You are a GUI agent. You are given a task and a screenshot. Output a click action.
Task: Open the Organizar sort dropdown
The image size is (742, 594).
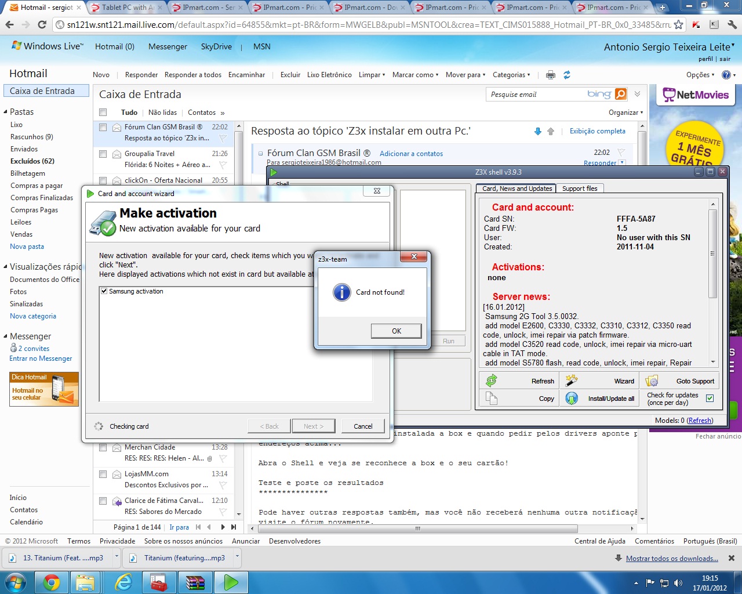(626, 113)
